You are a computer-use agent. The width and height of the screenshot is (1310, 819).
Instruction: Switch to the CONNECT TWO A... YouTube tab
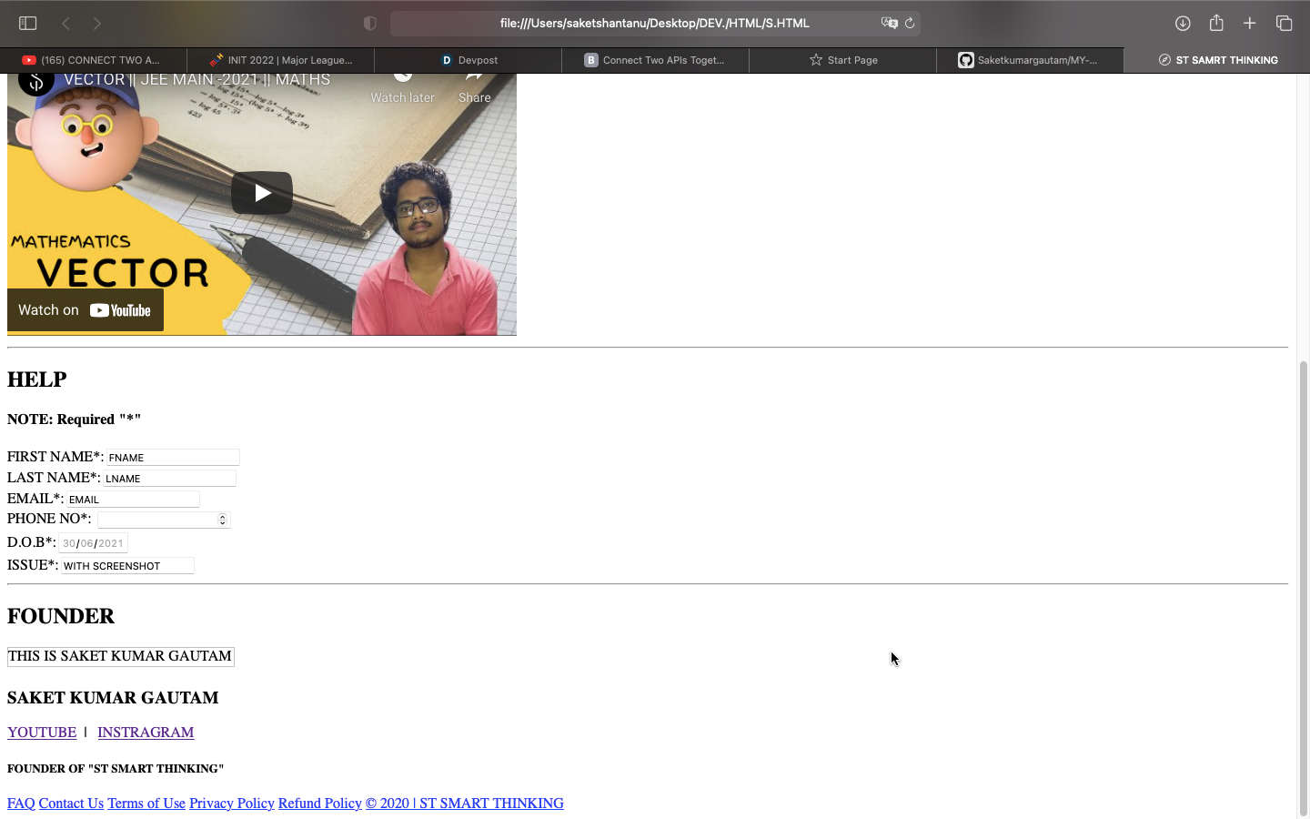coord(94,60)
